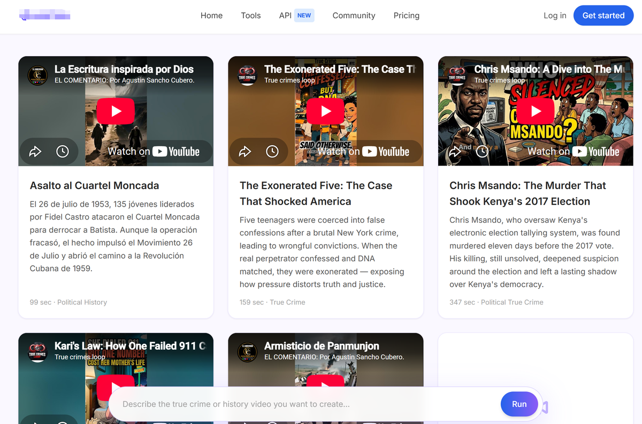Open Chris Msando video title link in player
The height and width of the screenshot is (424, 642).
point(549,69)
